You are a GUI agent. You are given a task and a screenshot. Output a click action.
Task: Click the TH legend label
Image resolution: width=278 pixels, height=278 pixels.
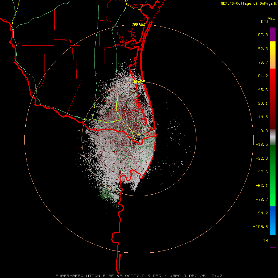point(265,240)
